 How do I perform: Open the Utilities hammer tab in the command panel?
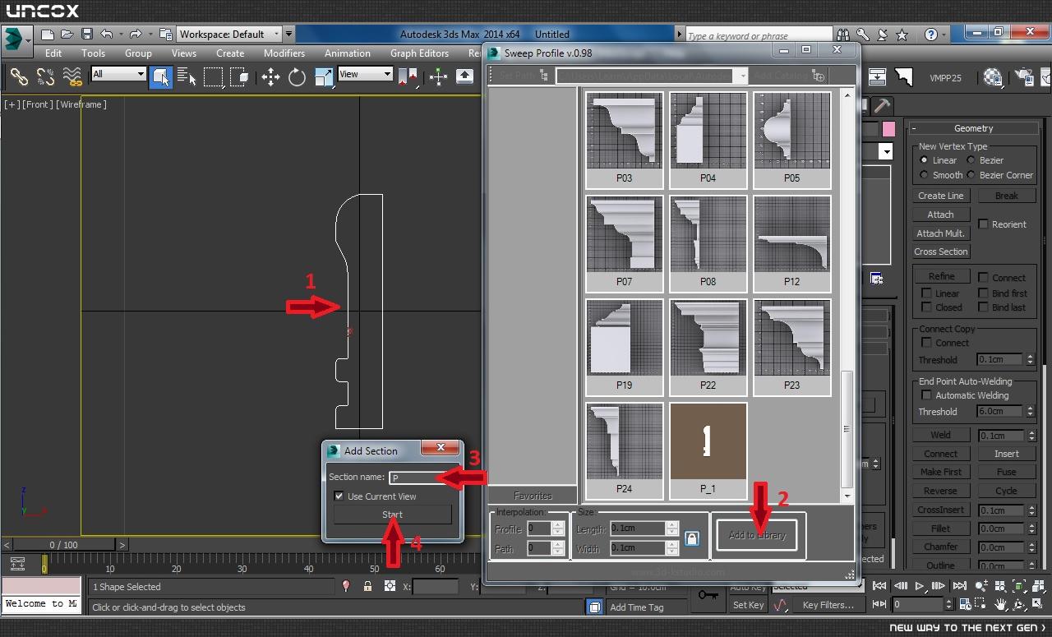(882, 105)
